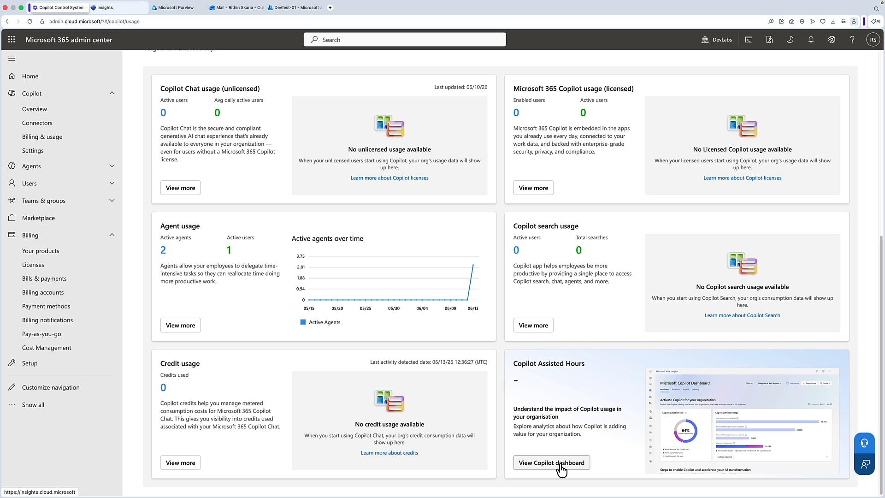View more on Copilot Chat usage card
This screenshot has width=885, height=498.
(180, 188)
